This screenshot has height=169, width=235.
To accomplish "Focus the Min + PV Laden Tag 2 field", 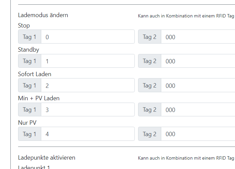I will click(198, 110).
